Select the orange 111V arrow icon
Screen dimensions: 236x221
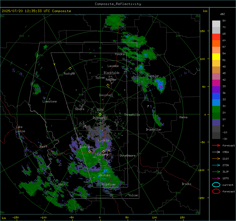[x=216, y=158]
